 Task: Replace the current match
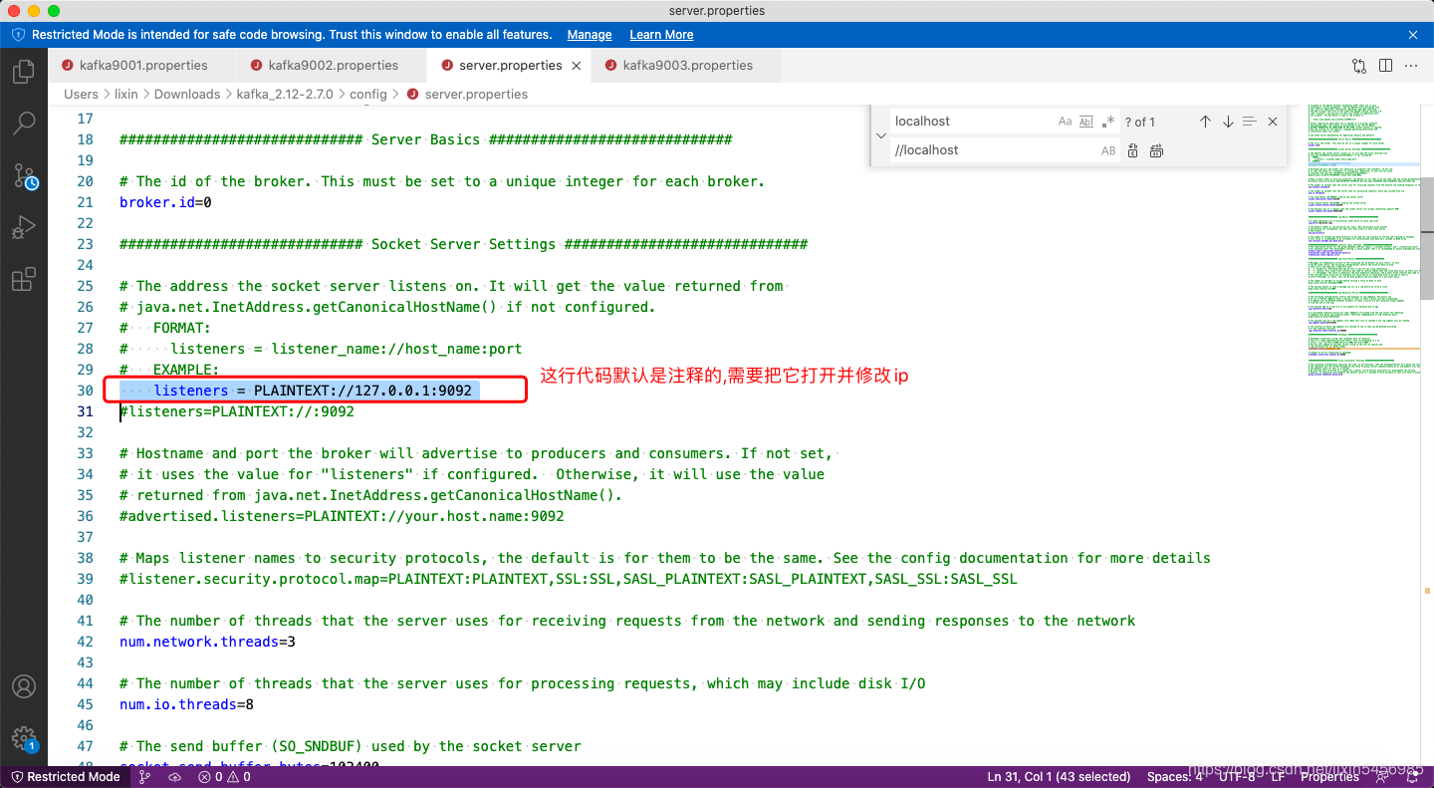(x=1133, y=150)
